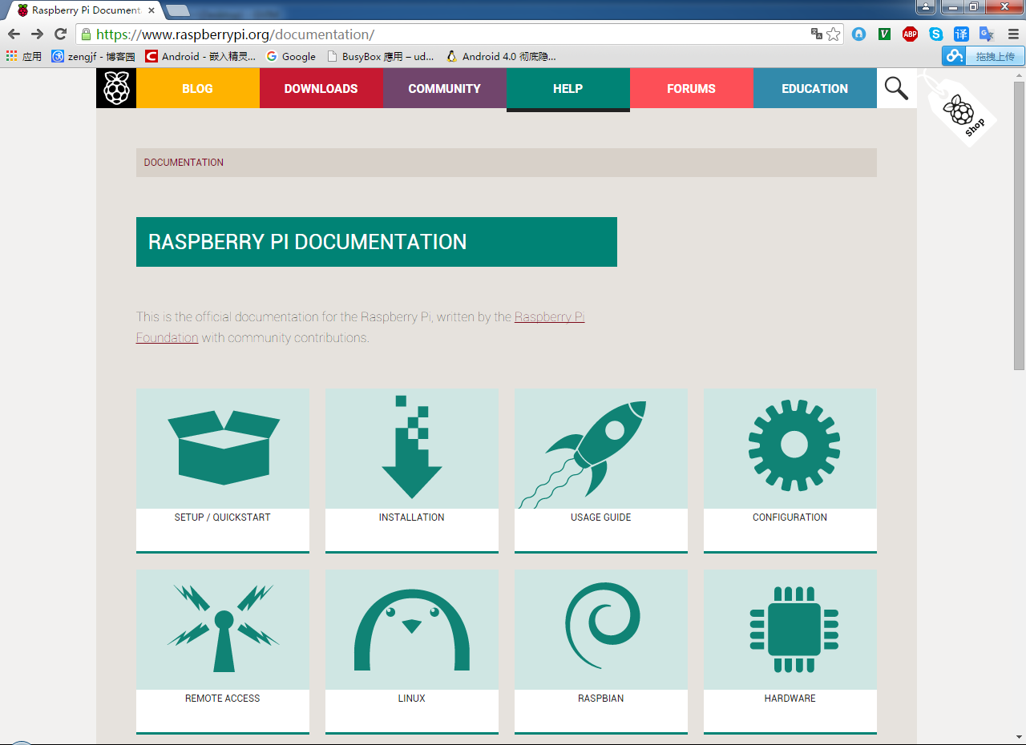Open the Google bookmark
The height and width of the screenshot is (745, 1026).
291,56
